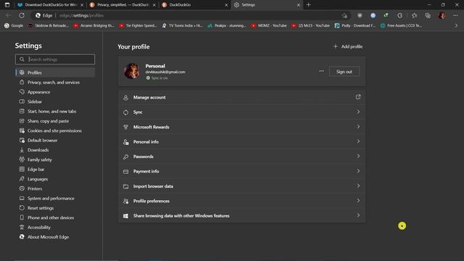Expand the Personal info chevron
Viewport: 464px width, 261px height.
click(x=358, y=141)
